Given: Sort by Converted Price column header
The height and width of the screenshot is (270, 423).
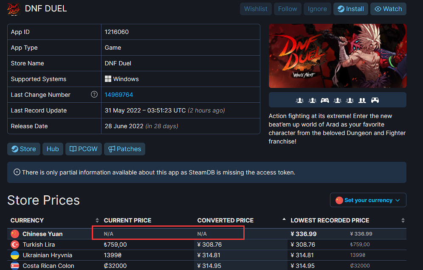Looking at the screenshot, I should coord(226,220).
